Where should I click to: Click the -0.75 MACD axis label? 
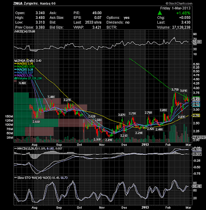[x=197, y=173]
